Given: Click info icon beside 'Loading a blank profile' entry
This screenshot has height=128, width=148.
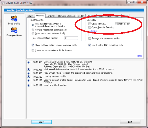Looking at the screenshot, I should (28, 85).
